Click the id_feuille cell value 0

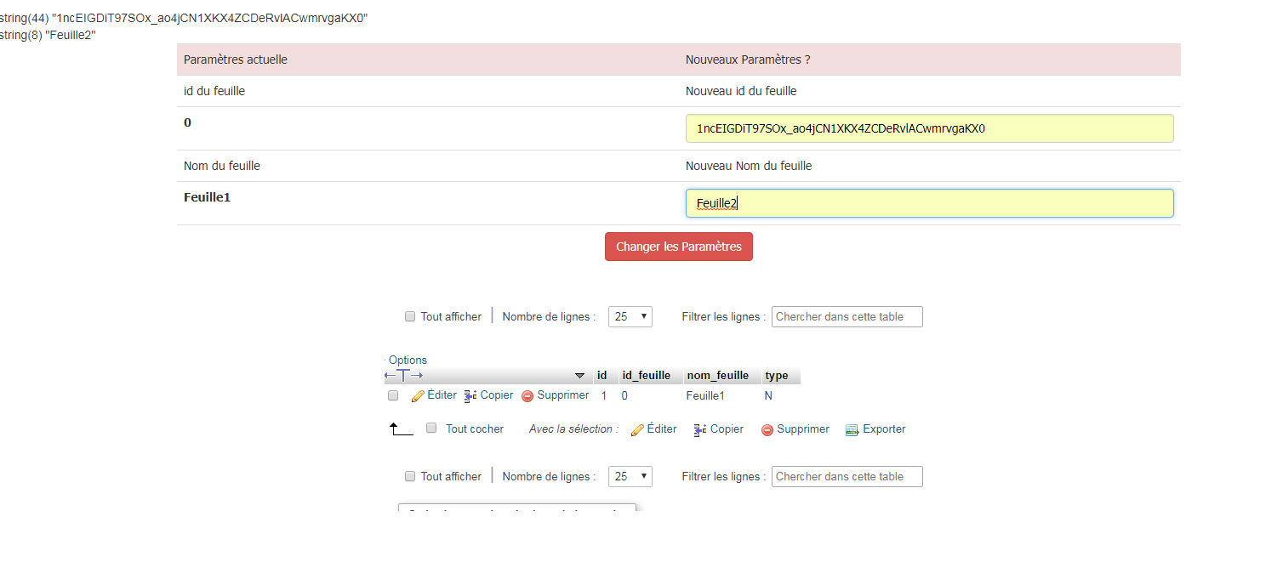[624, 395]
